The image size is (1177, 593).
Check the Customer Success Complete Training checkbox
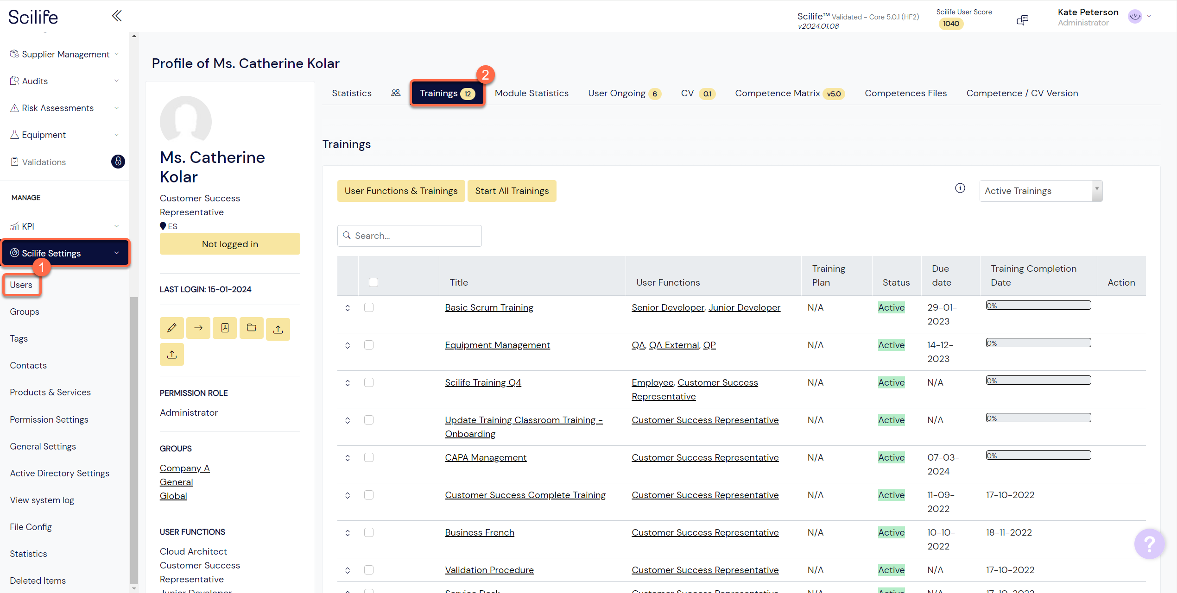pos(369,495)
